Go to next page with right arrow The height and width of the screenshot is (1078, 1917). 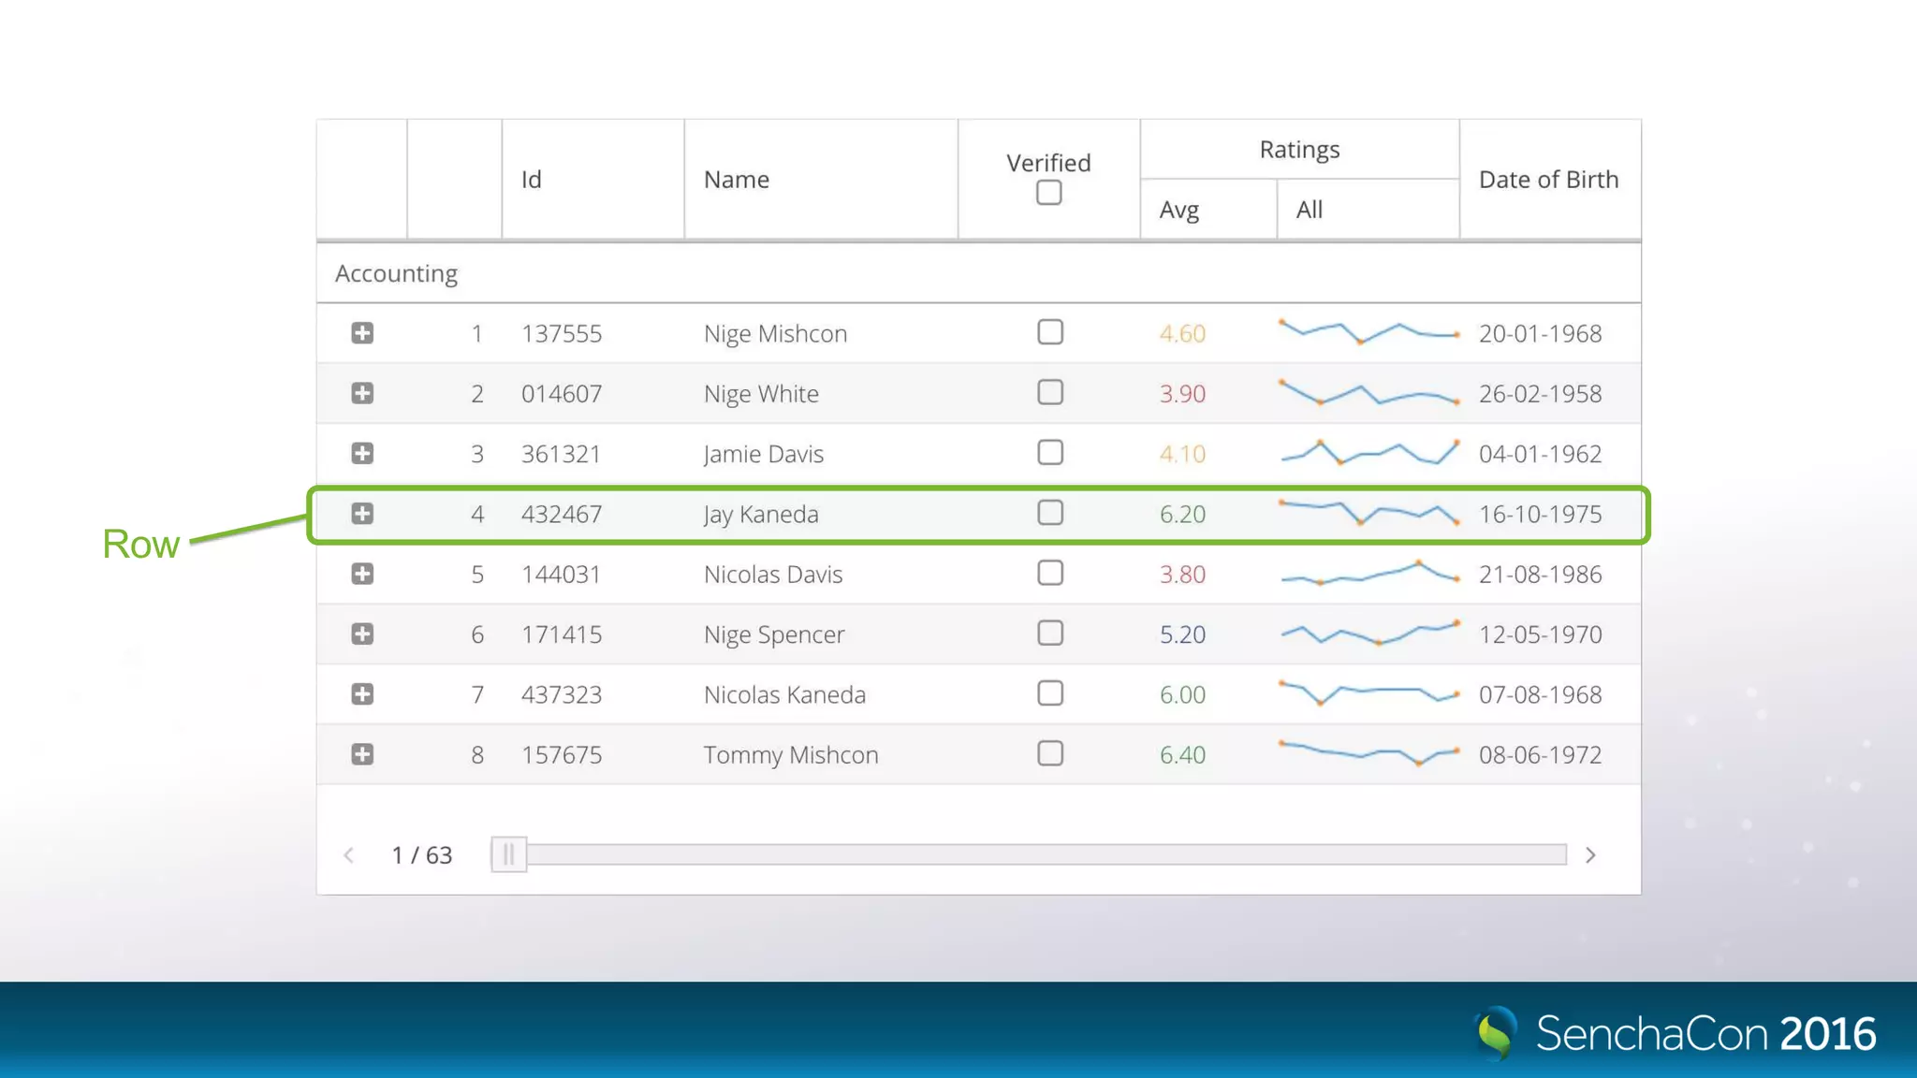(x=1590, y=855)
